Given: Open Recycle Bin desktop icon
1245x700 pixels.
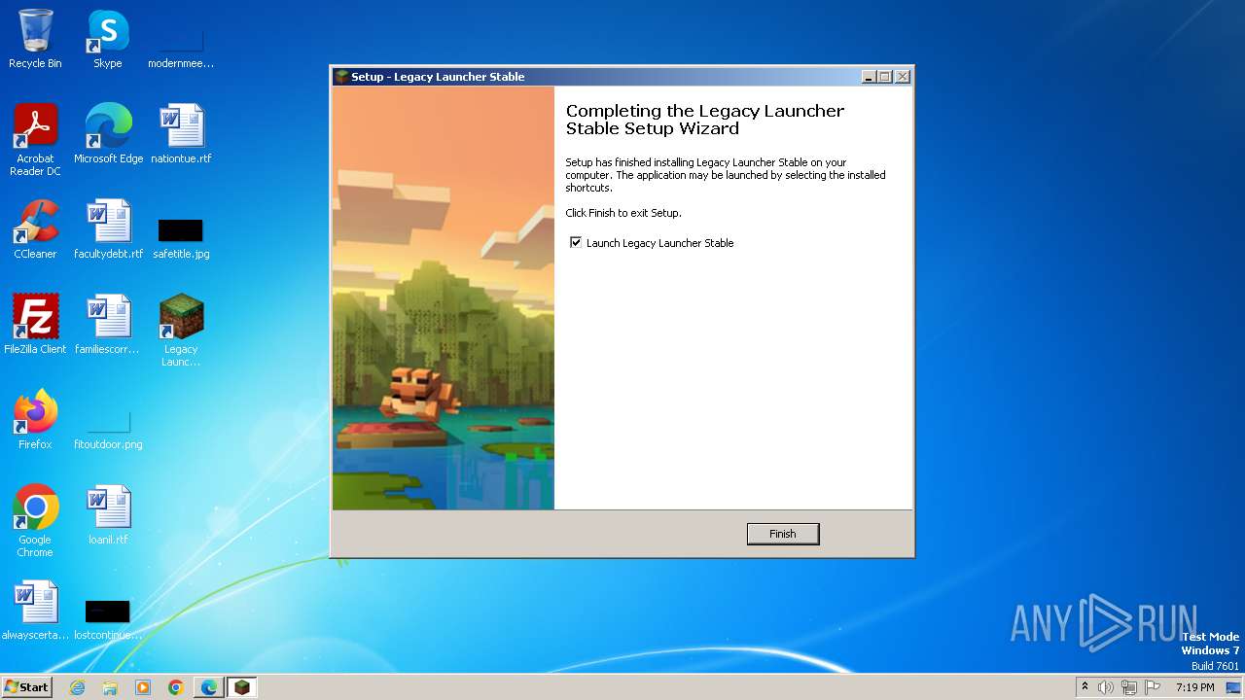Looking at the screenshot, I should [35, 40].
